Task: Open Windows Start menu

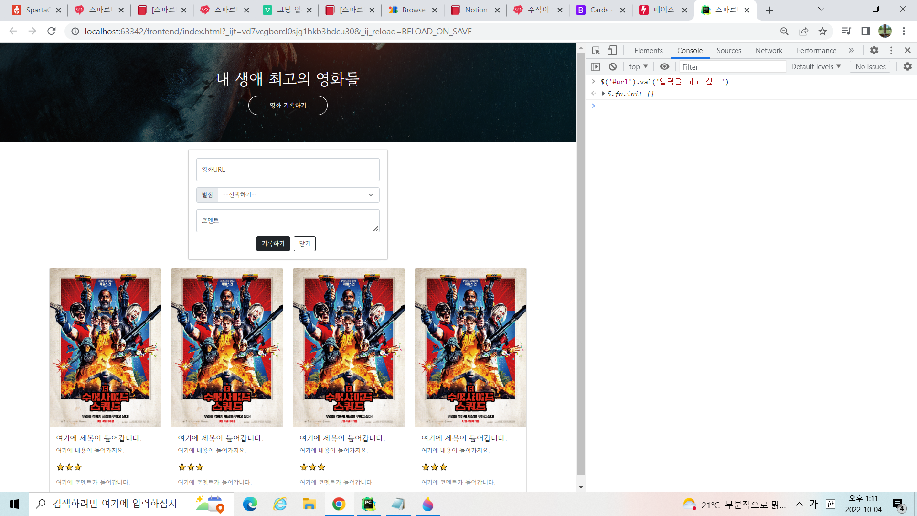Action: pyautogui.click(x=14, y=504)
